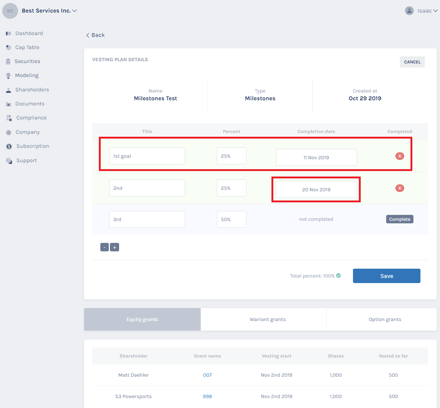This screenshot has width=440, height=408.
Task: Edit the 1st goal 25% percent field
Action: point(232,156)
